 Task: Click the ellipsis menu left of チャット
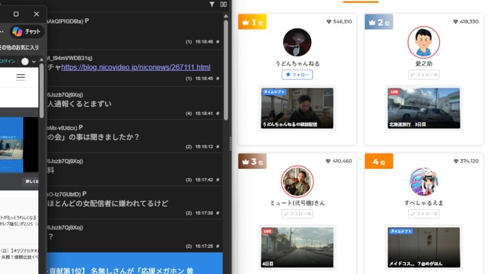click(x=2, y=32)
